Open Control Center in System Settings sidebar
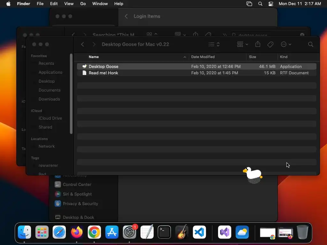Viewport: 327px width, 245px height. coord(73,185)
